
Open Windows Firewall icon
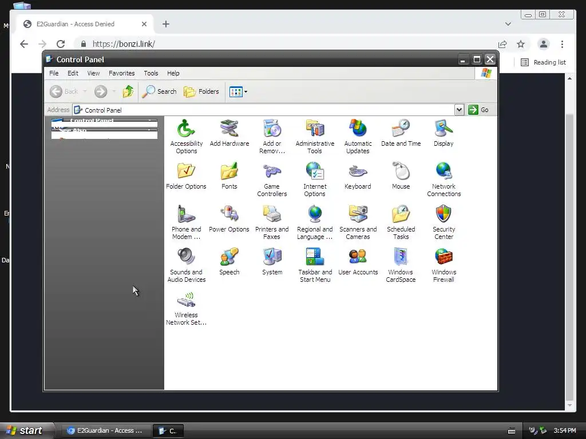pos(444,265)
